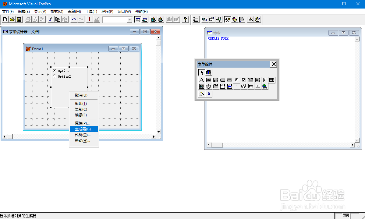The image size is (365, 219).
Task: Select the Command Button control tool
Action: [x=222, y=80]
